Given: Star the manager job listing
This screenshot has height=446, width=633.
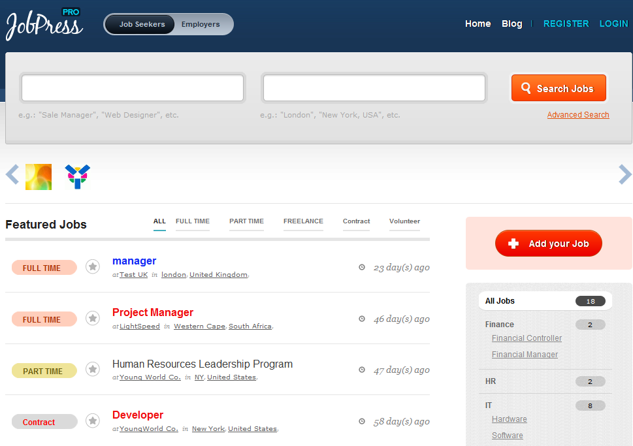Looking at the screenshot, I should click(x=93, y=267).
